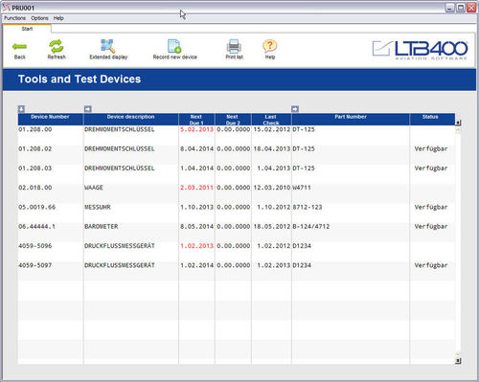
Task: Select device number 4059-5096
Action: pos(35,246)
